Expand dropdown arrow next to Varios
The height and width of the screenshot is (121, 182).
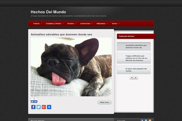[x=119, y=24]
